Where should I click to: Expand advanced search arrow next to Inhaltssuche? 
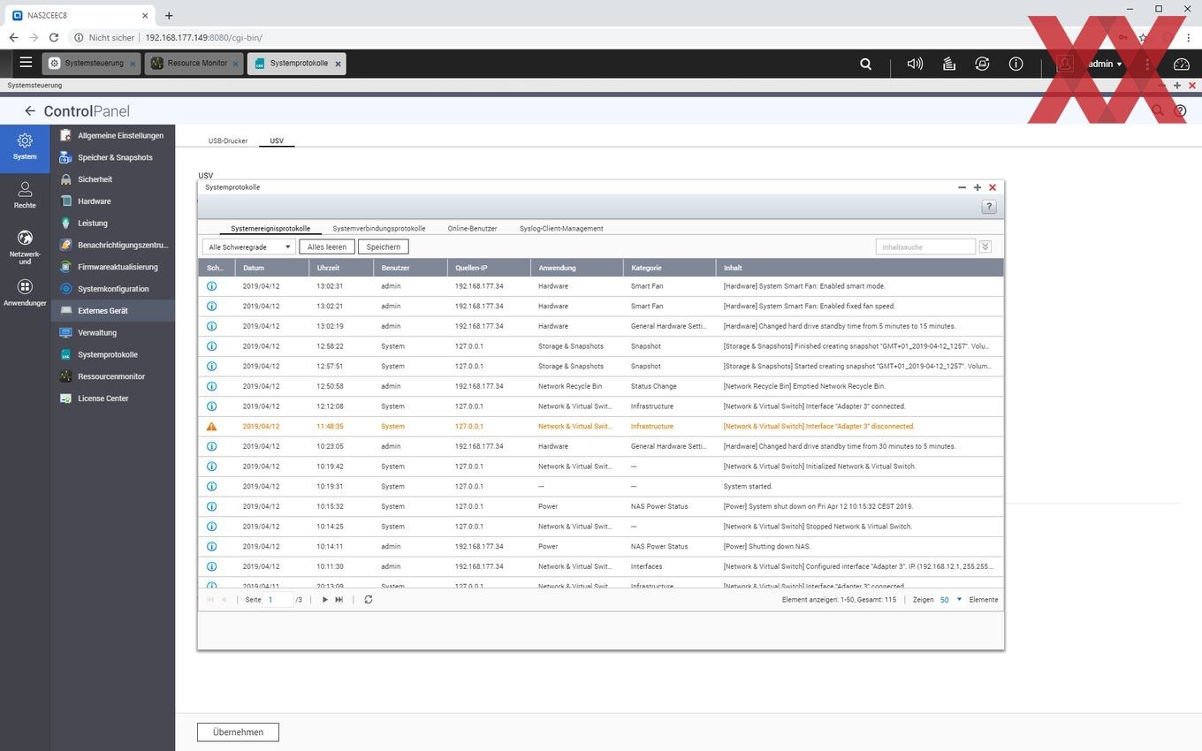pos(985,247)
